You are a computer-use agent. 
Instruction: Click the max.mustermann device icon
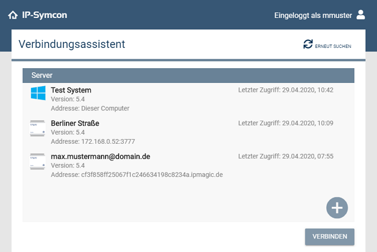coord(38,161)
